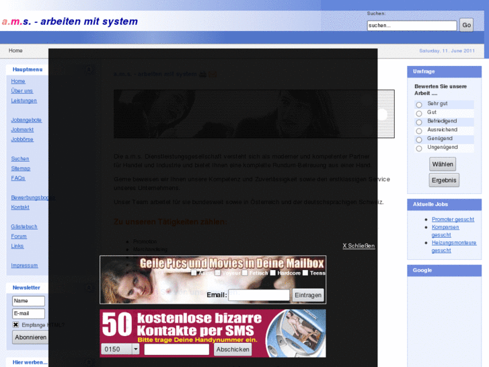Click the 'a.m.s. - arbeiten mit system' logo
Viewport: 489px width, 367px height.
tap(70, 22)
